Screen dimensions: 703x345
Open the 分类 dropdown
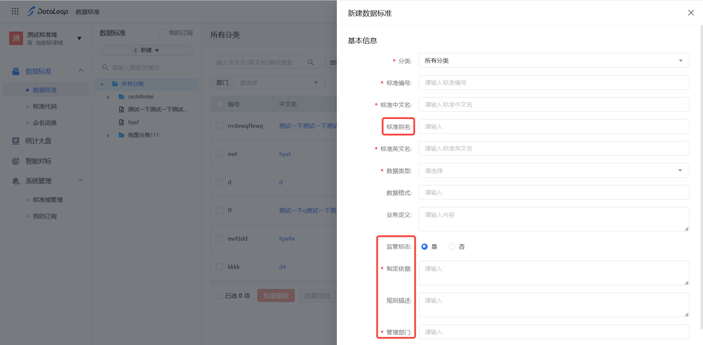click(x=554, y=60)
